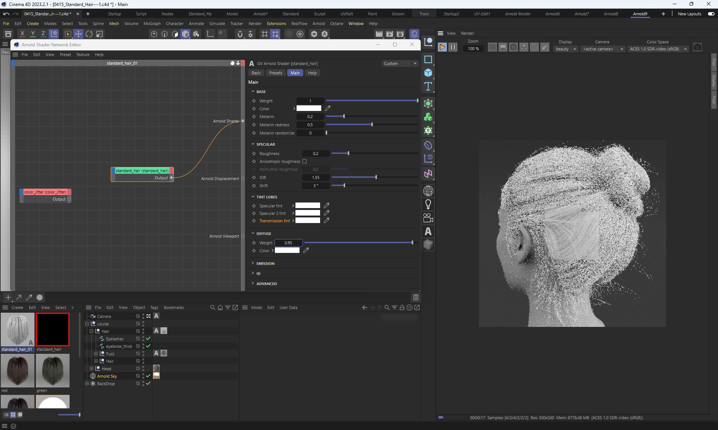Select the cube primitive tool
Image resolution: width=718 pixels, height=430 pixels.
pos(428,73)
